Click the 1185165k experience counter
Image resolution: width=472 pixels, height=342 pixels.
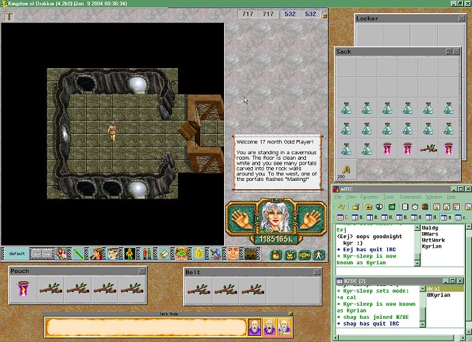(x=276, y=240)
